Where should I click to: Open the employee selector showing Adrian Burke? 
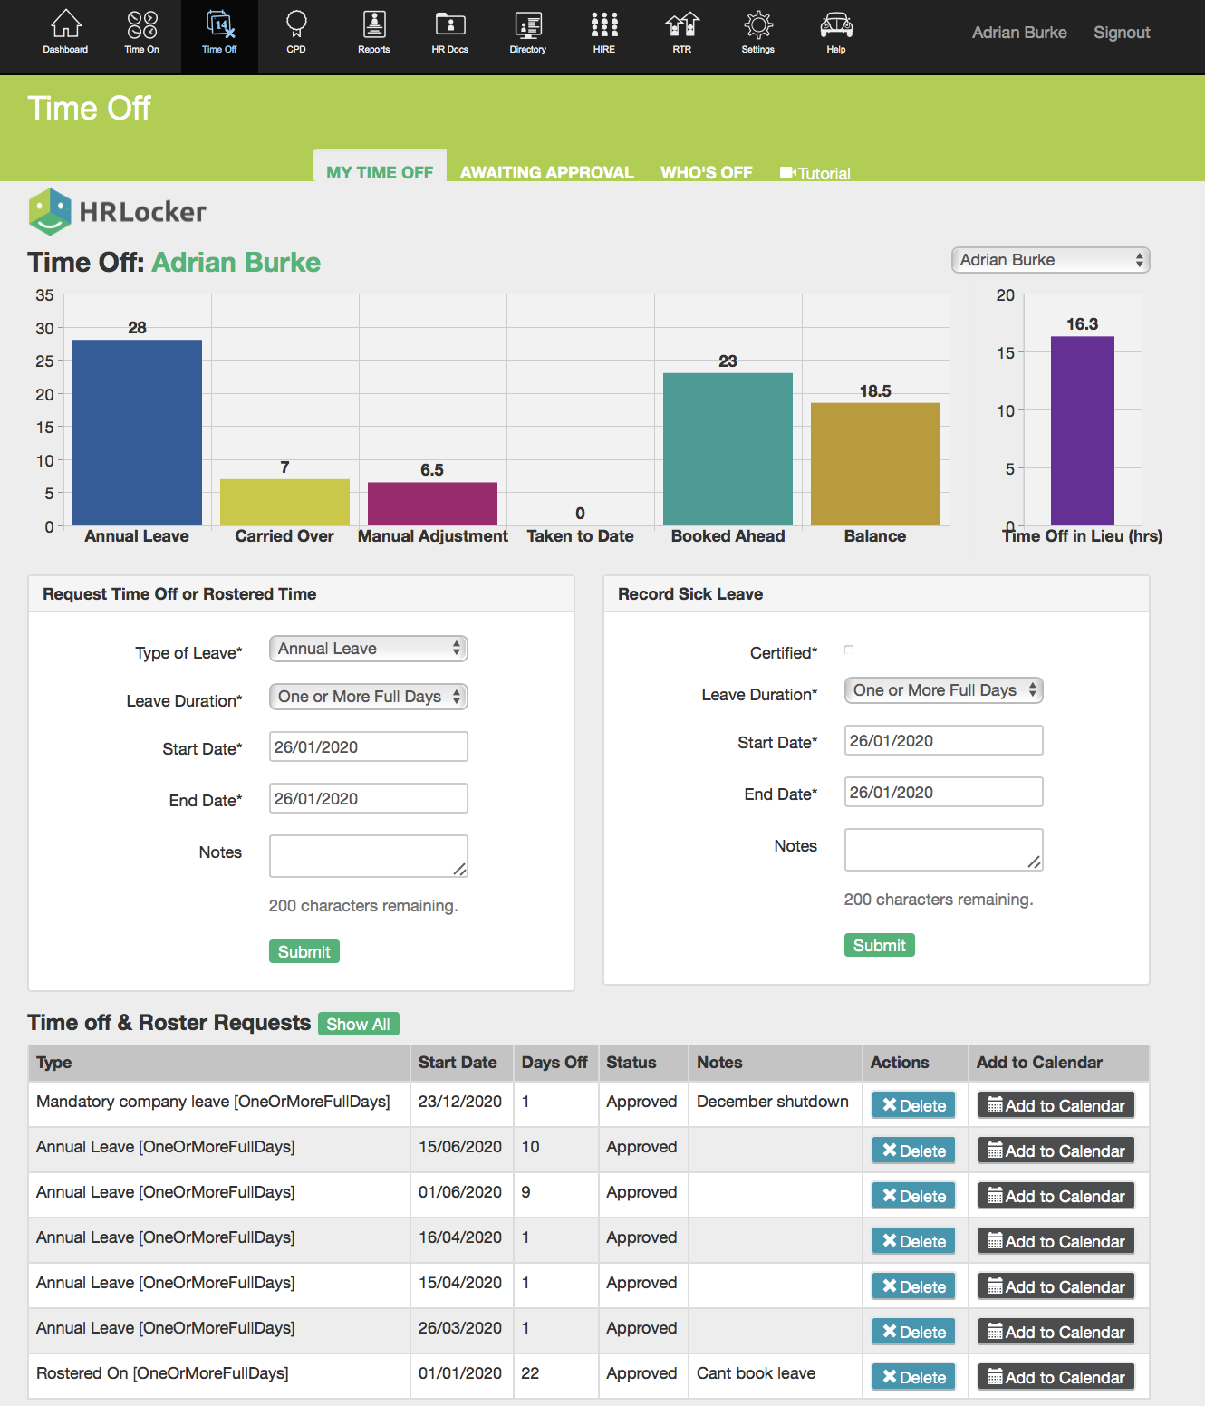tap(1050, 260)
